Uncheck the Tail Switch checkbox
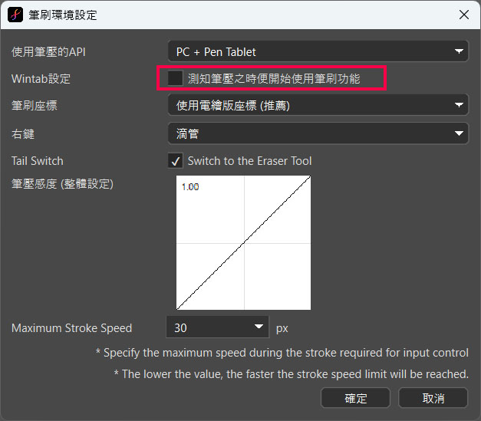 coord(176,161)
